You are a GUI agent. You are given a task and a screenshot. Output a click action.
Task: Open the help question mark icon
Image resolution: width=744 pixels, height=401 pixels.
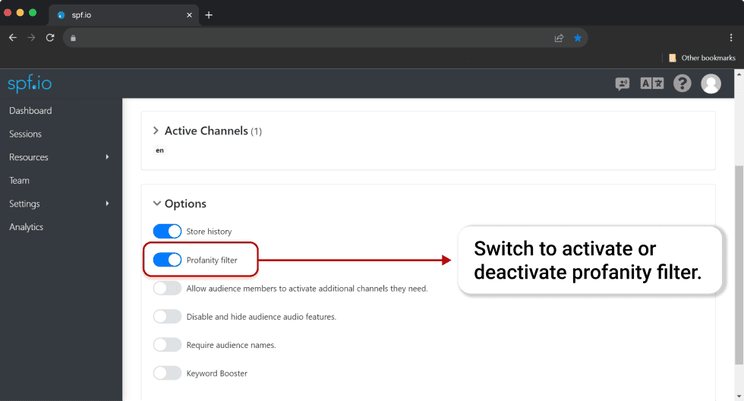pos(683,84)
